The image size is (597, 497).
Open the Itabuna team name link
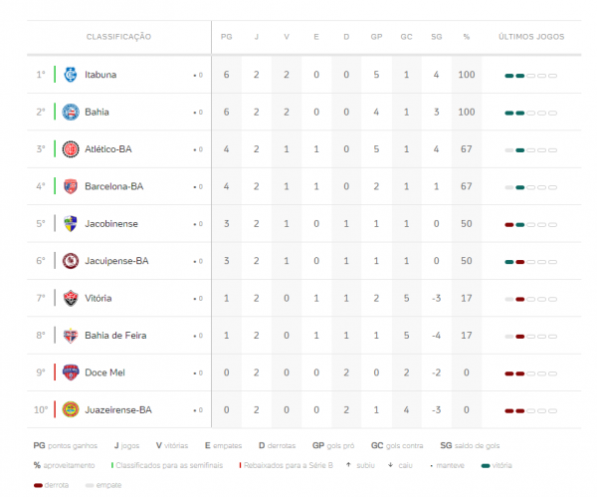coord(100,75)
